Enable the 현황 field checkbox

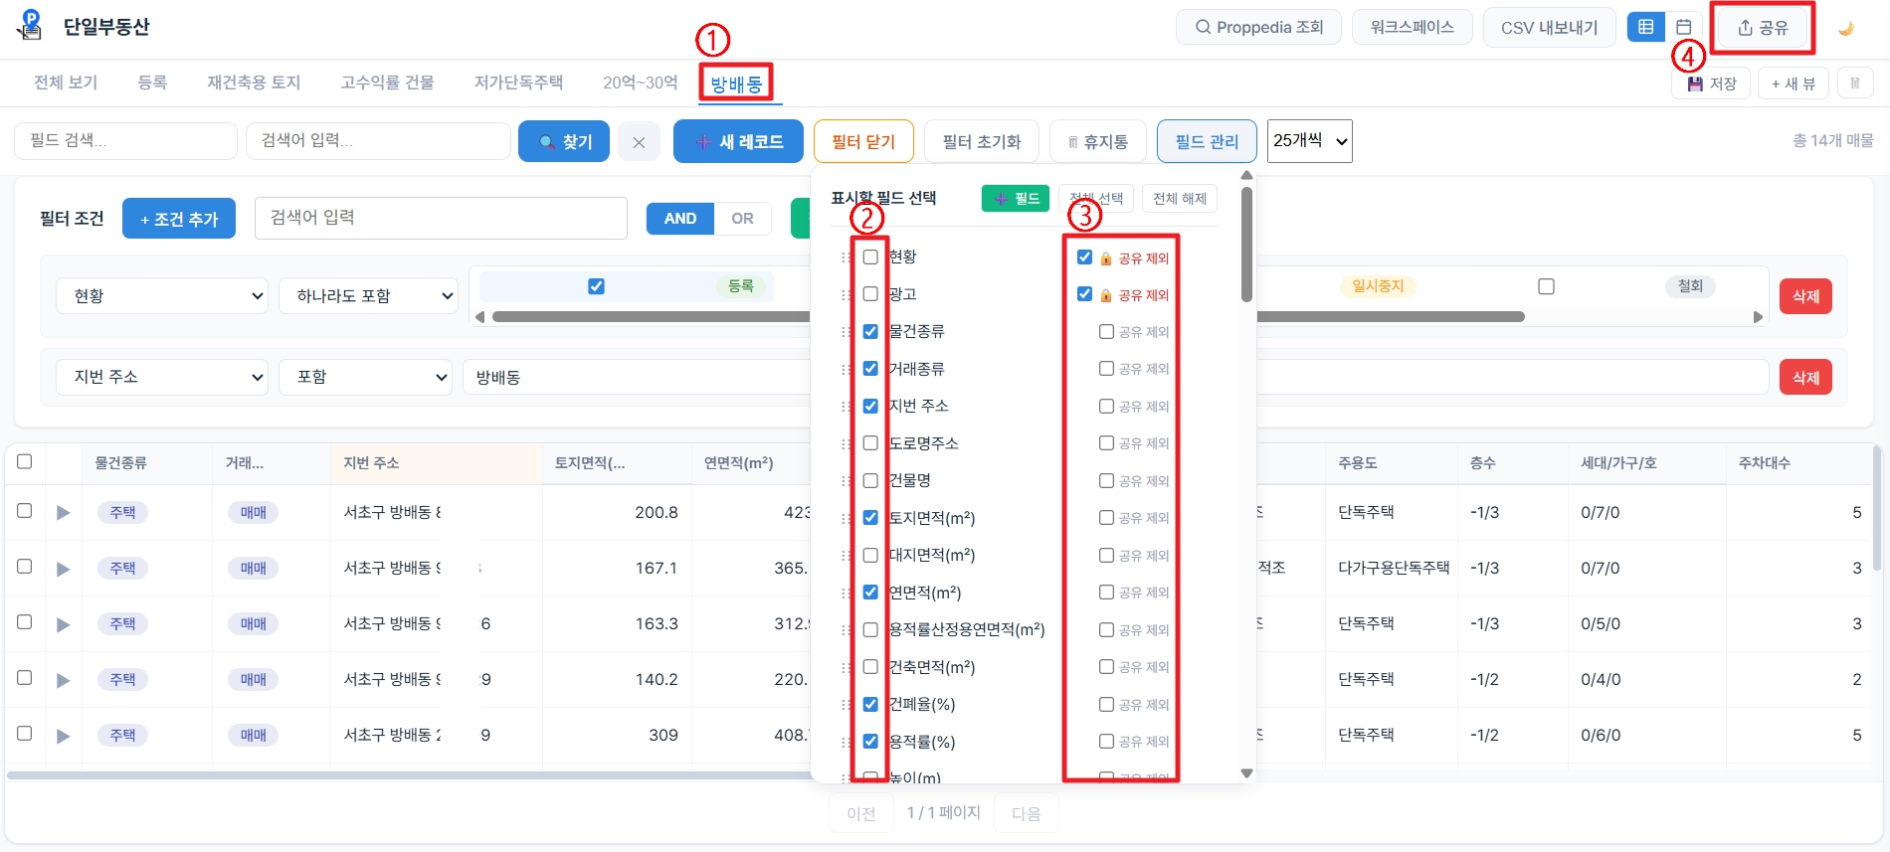870,256
